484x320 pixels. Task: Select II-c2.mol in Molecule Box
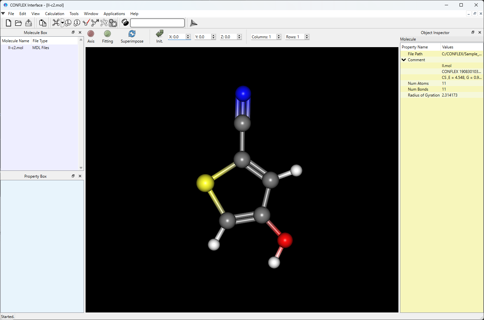point(16,48)
